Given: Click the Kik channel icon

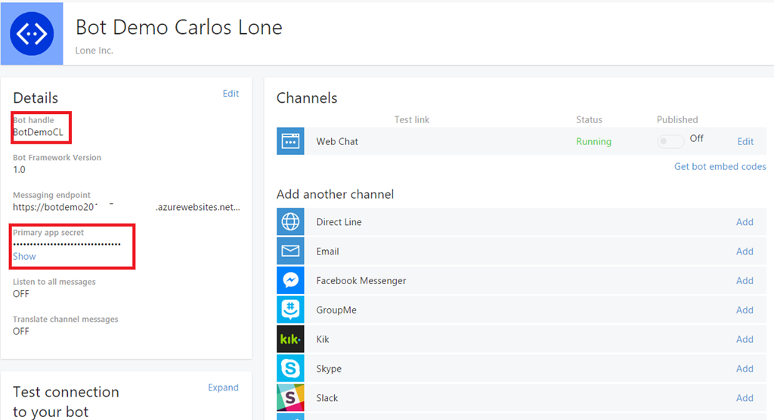Looking at the screenshot, I should click(x=290, y=339).
